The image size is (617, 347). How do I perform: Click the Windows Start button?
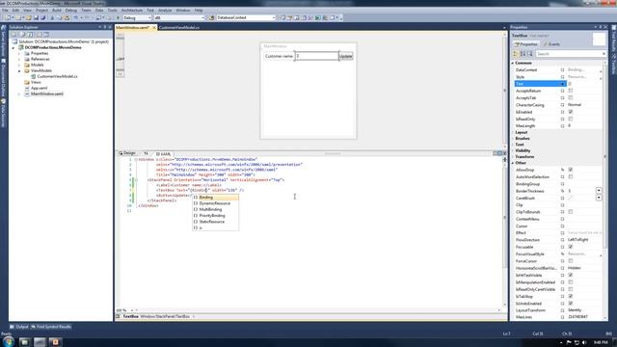tap(8, 341)
